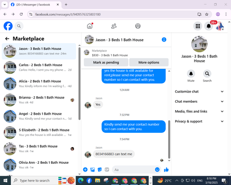Open emoji picker smiley icon
This screenshot has height=185, width=231.
tap(157, 170)
